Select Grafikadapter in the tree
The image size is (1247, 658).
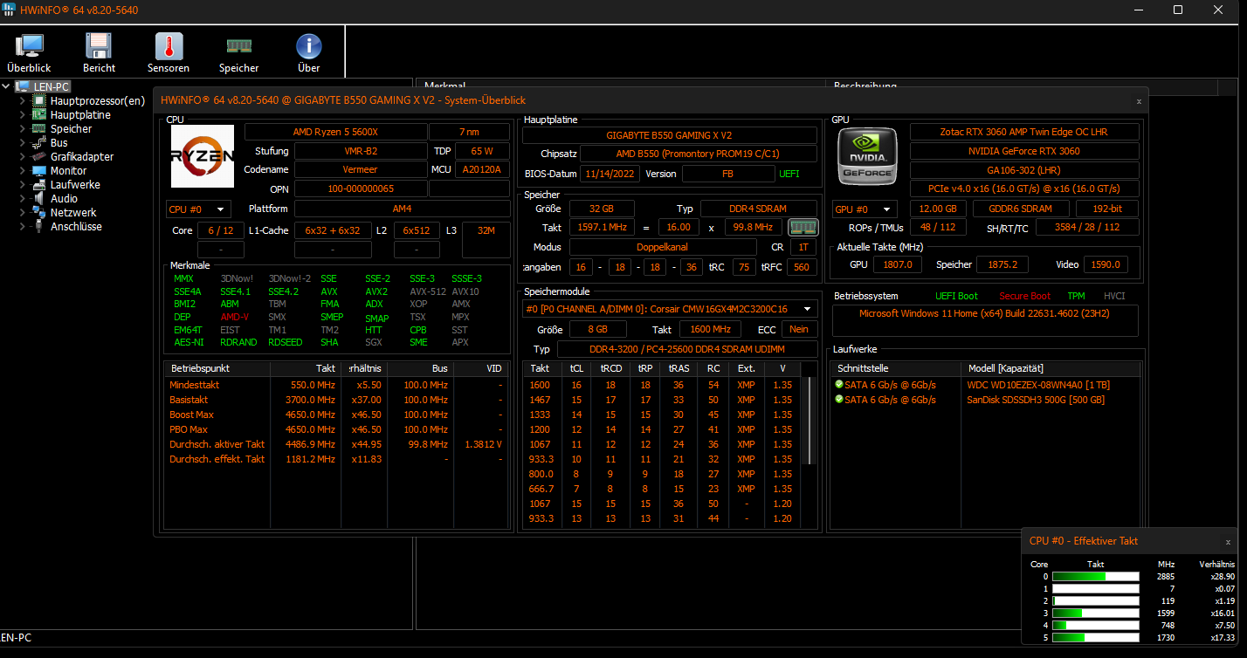tap(82, 156)
